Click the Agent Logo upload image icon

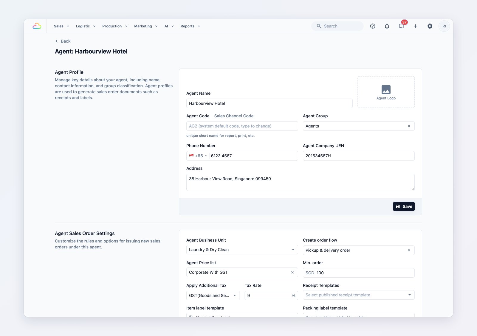click(x=386, y=90)
